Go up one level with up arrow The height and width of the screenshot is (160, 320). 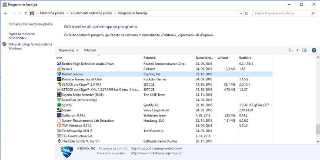pos(26,13)
